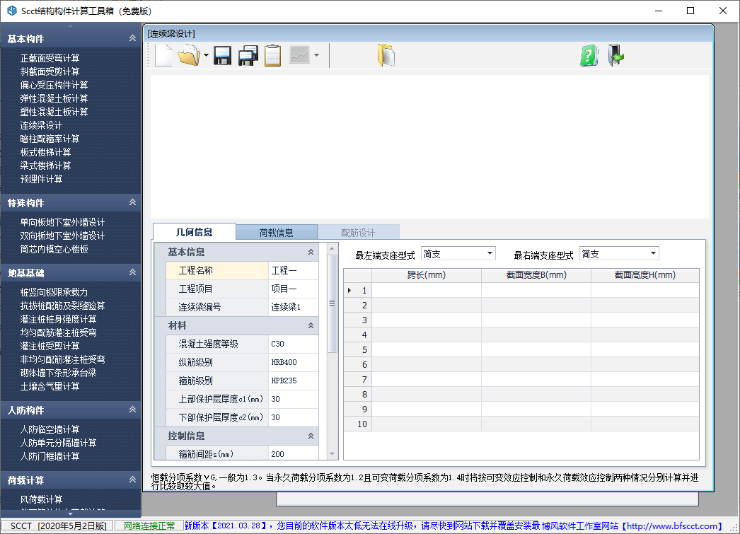Click the Scct app logo in title bar
The width and height of the screenshot is (740, 534).
click(12, 11)
